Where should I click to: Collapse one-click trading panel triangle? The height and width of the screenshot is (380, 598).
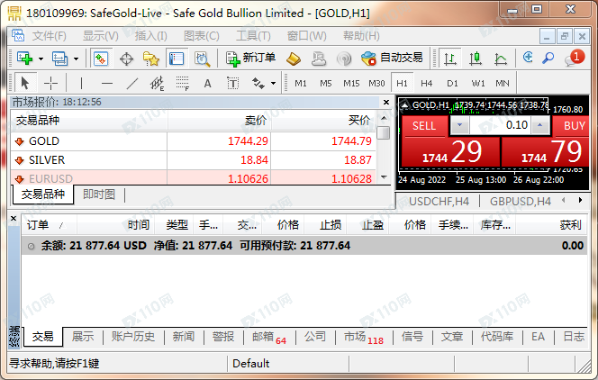(404, 104)
